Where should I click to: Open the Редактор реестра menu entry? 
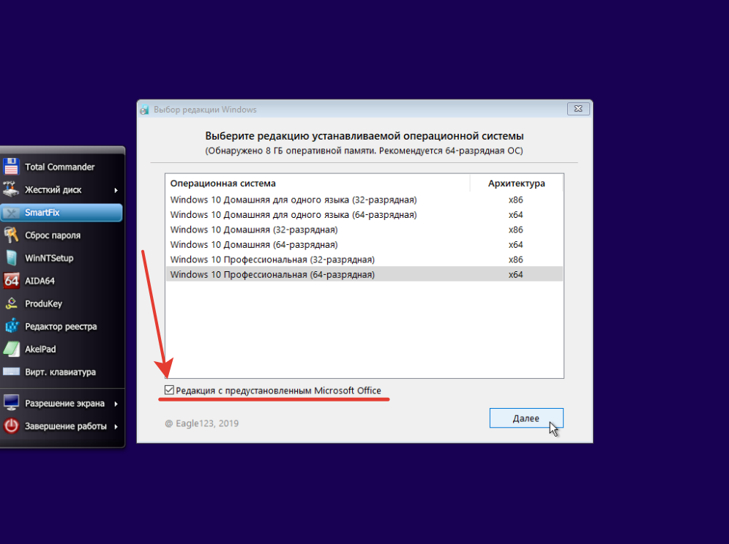[61, 326]
